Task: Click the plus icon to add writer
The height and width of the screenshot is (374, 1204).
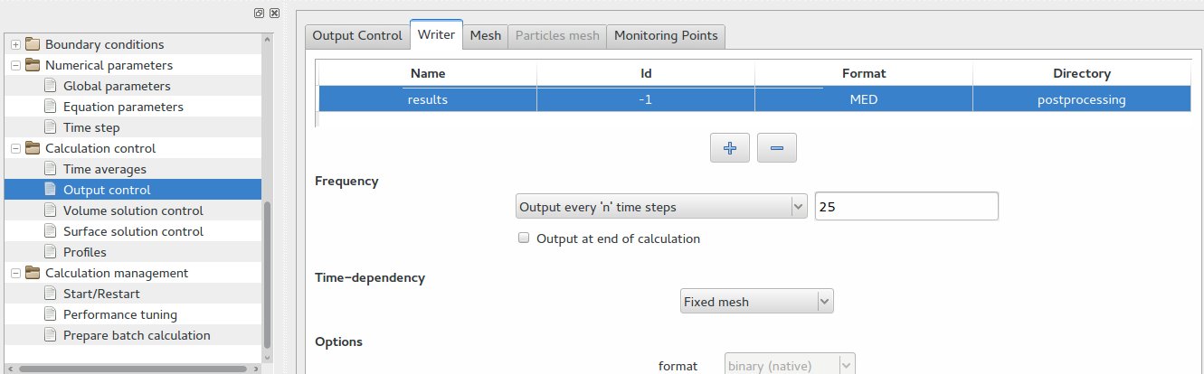Action: 730,148
